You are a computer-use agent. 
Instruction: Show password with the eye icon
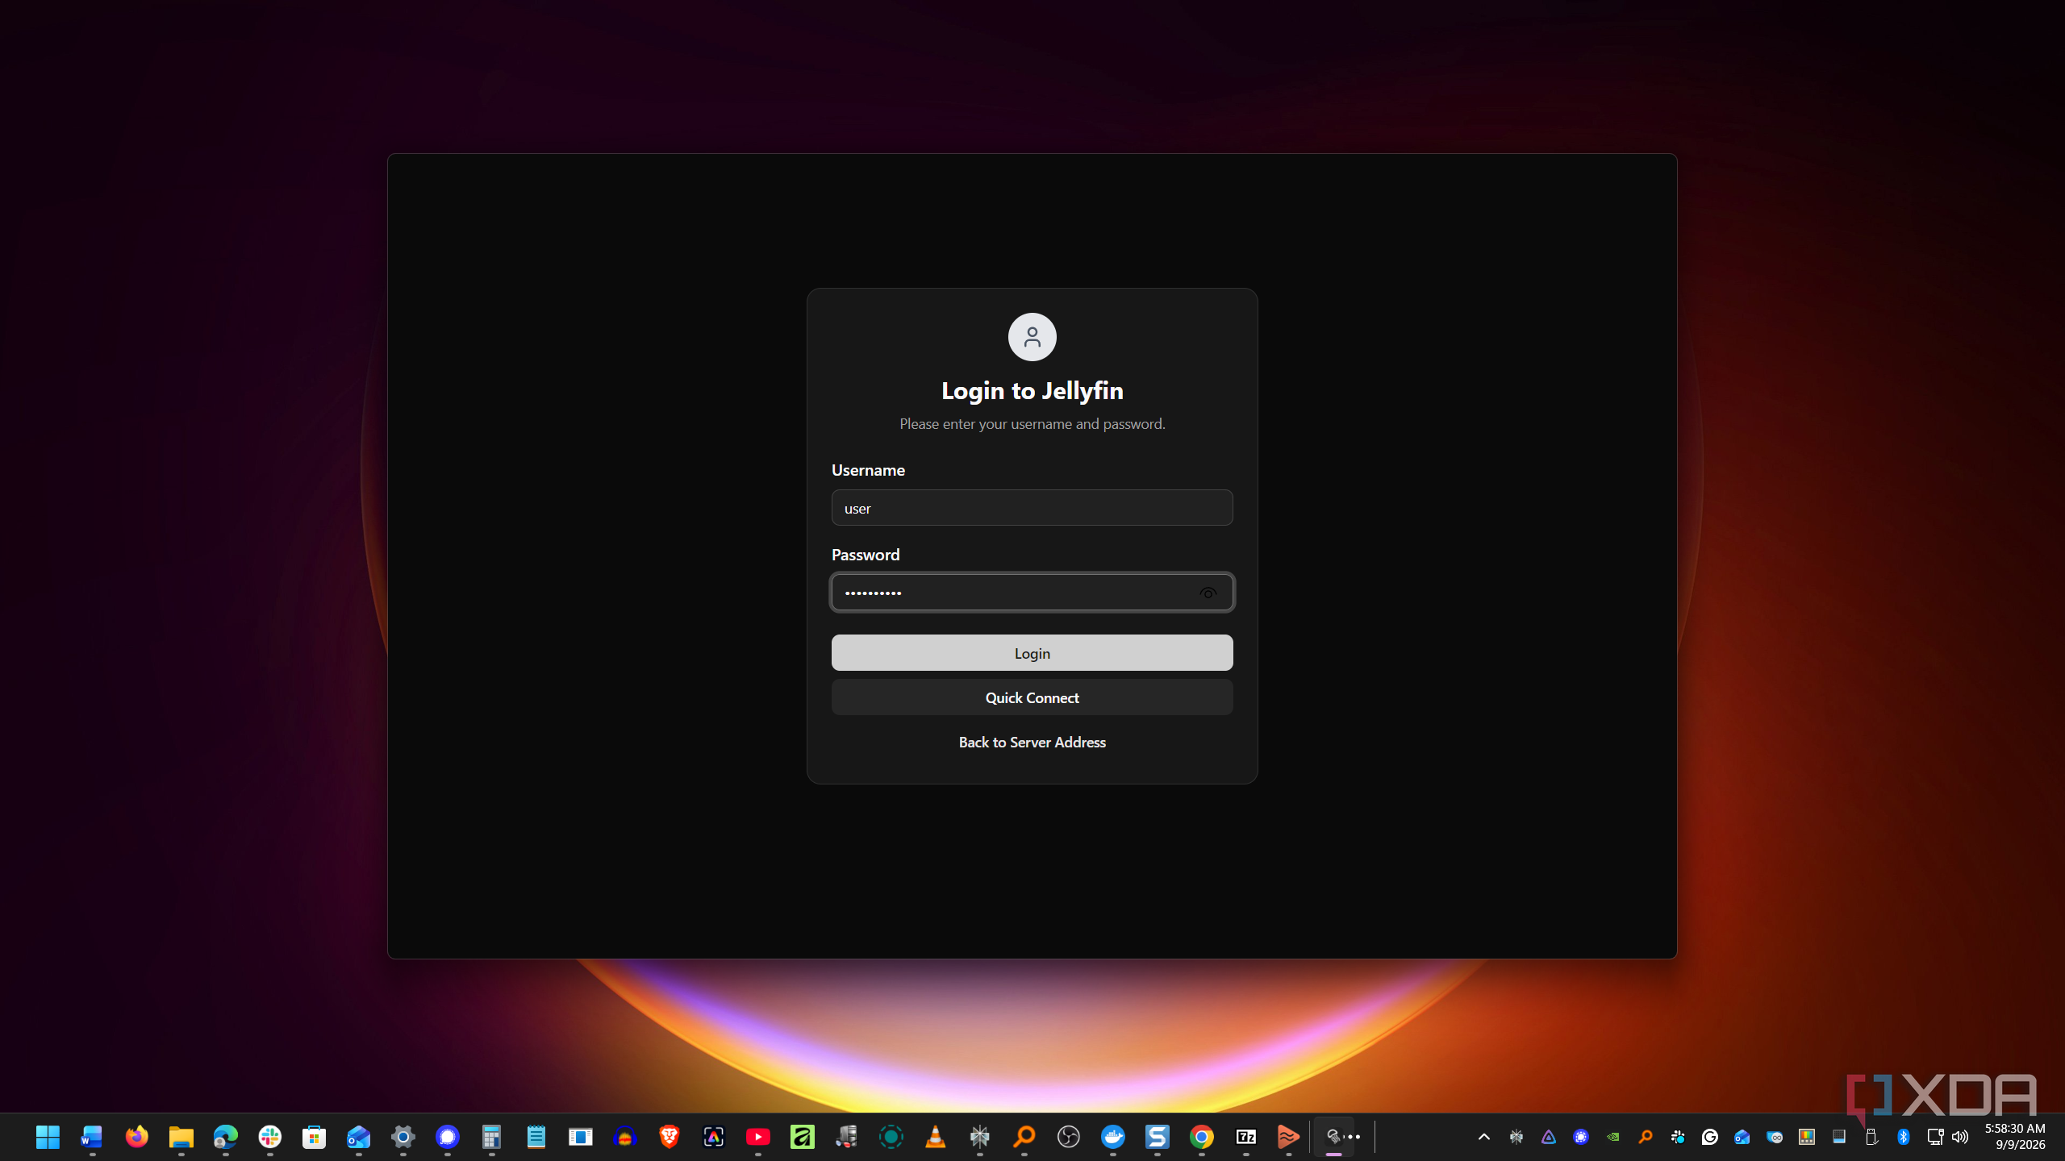point(1208,593)
